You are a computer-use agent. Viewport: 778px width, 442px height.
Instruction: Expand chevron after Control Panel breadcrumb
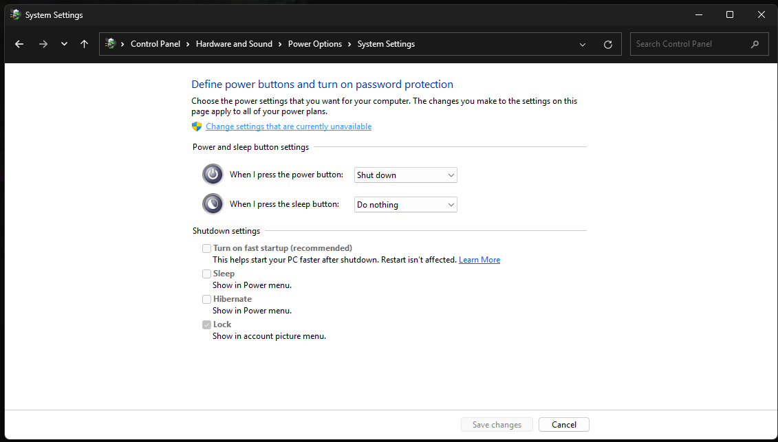(x=188, y=44)
